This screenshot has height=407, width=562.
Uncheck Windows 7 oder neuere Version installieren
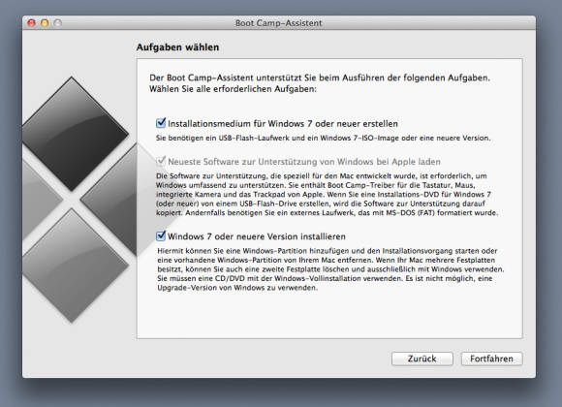(x=161, y=236)
